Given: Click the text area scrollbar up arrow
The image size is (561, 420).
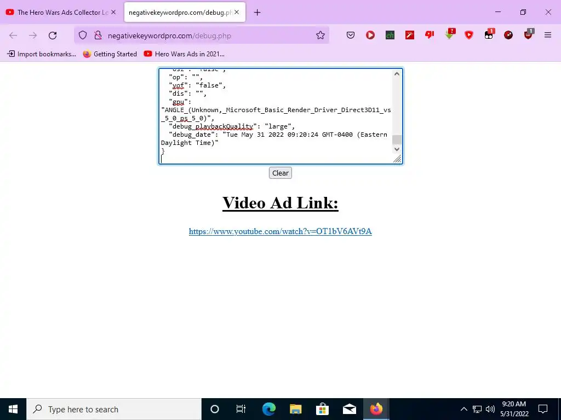Looking at the screenshot, I should coord(397,74).
